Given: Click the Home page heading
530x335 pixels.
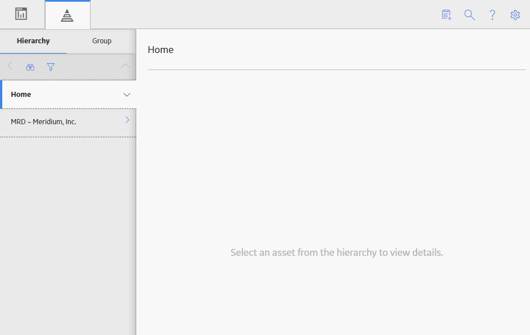Looking at the screenshot, I should [x=161, y=50].
